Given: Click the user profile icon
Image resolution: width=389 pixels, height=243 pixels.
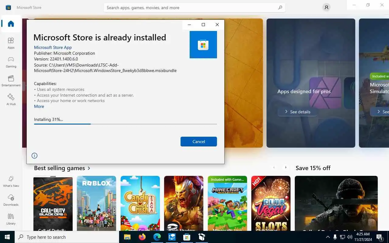Looking at the screenshot, I should coord(326,8).
